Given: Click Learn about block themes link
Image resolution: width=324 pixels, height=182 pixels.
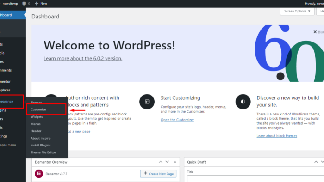Looking at the screenshot, I should (277, 136).
